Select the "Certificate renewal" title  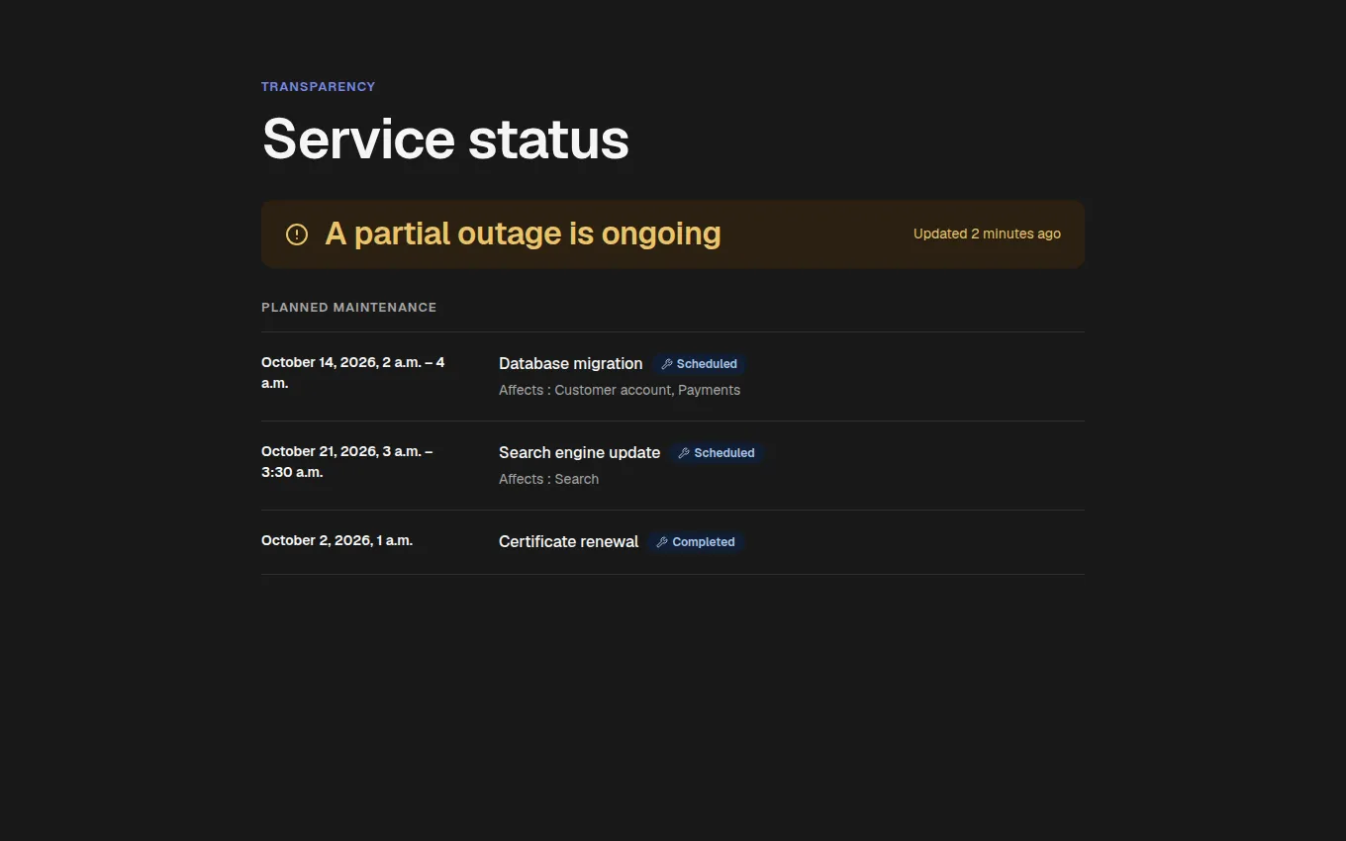(569, 542)
